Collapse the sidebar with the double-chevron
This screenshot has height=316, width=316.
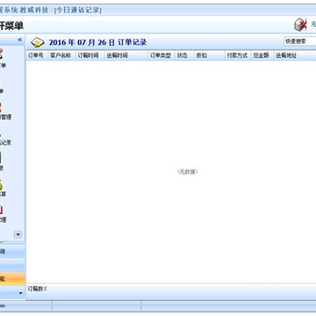(20, 39)
